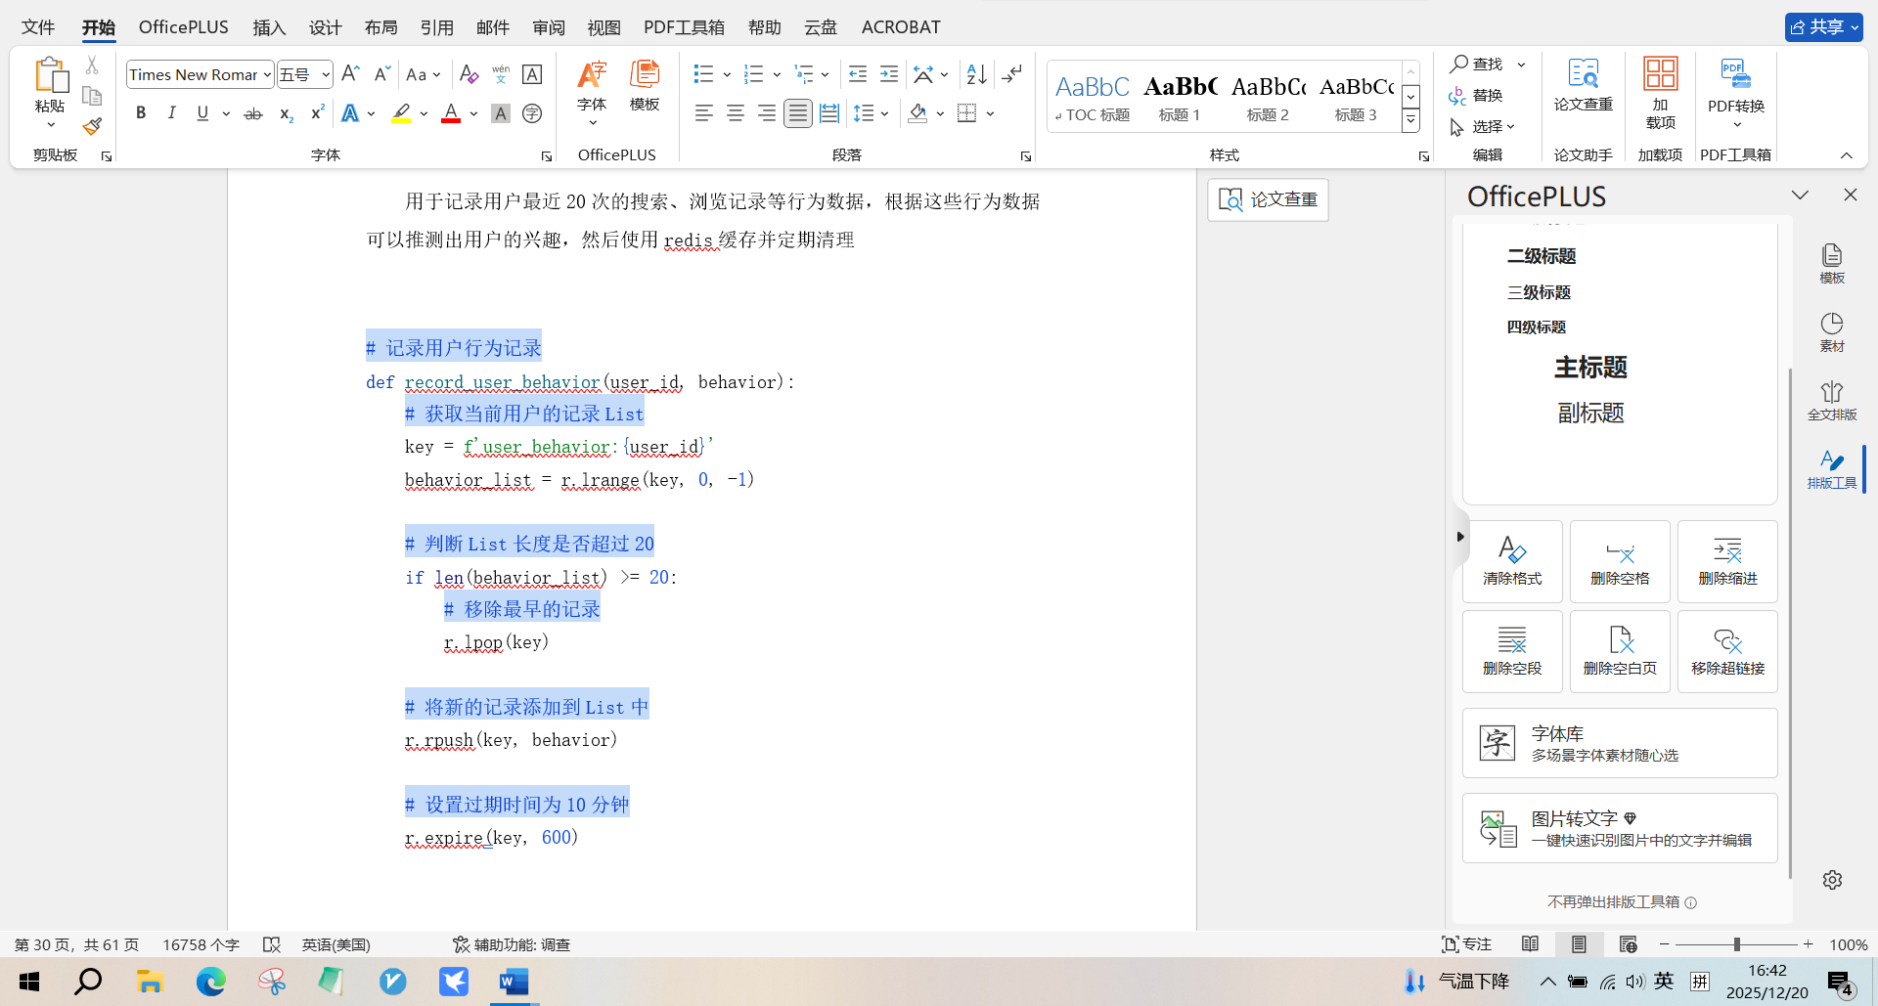Click the sort A-Z paragraph icon
1878x1006 pixels.
coord(976,74)
